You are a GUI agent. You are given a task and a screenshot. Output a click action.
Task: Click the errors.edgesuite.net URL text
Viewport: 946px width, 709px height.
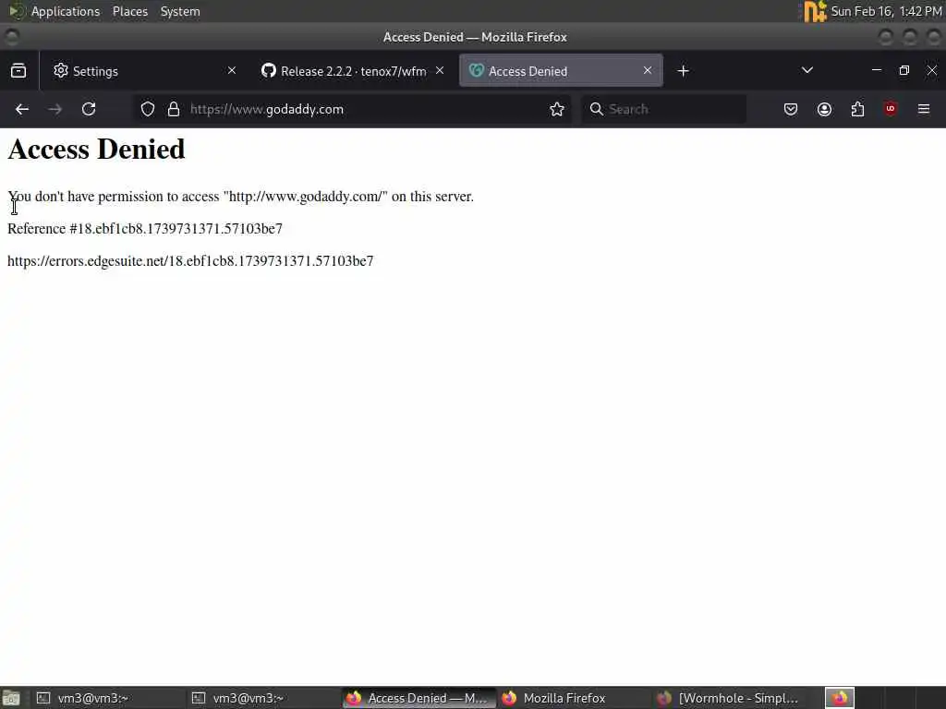(x=190, y=261)
